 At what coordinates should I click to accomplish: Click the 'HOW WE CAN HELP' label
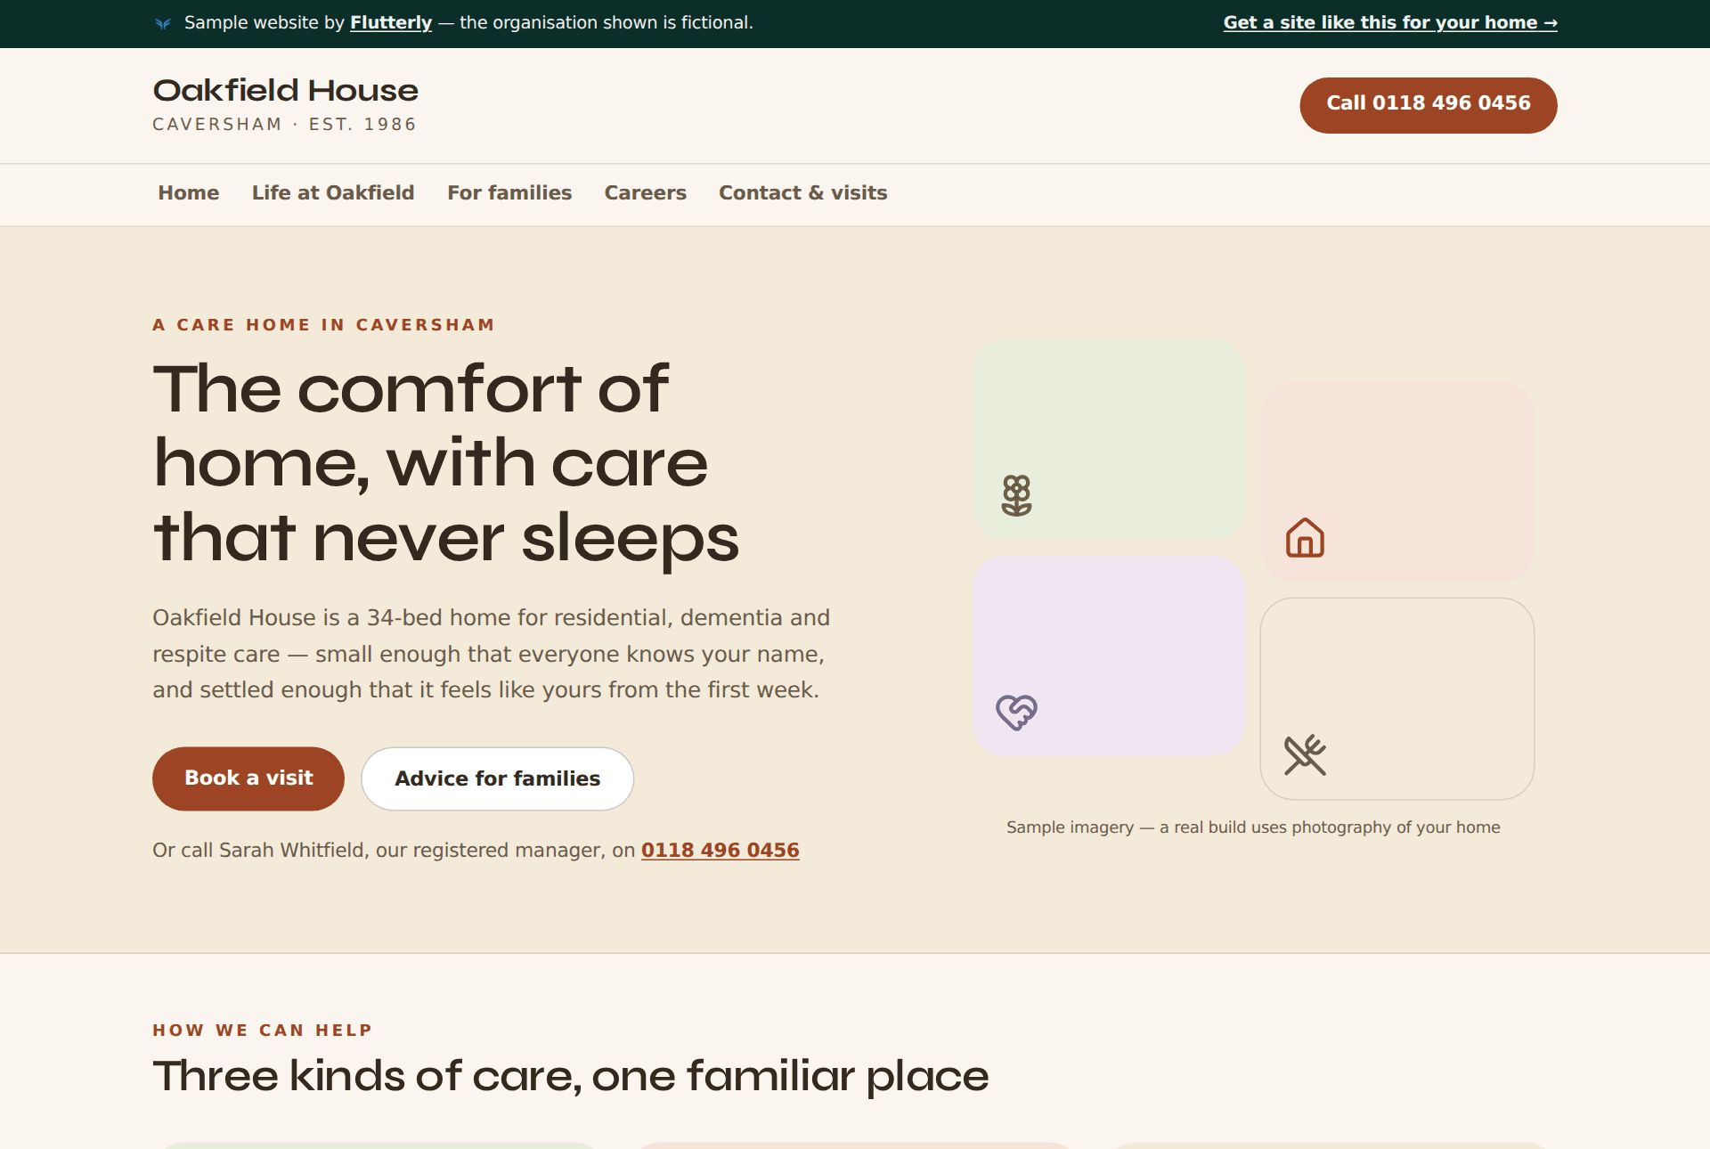coord(263,1031)
